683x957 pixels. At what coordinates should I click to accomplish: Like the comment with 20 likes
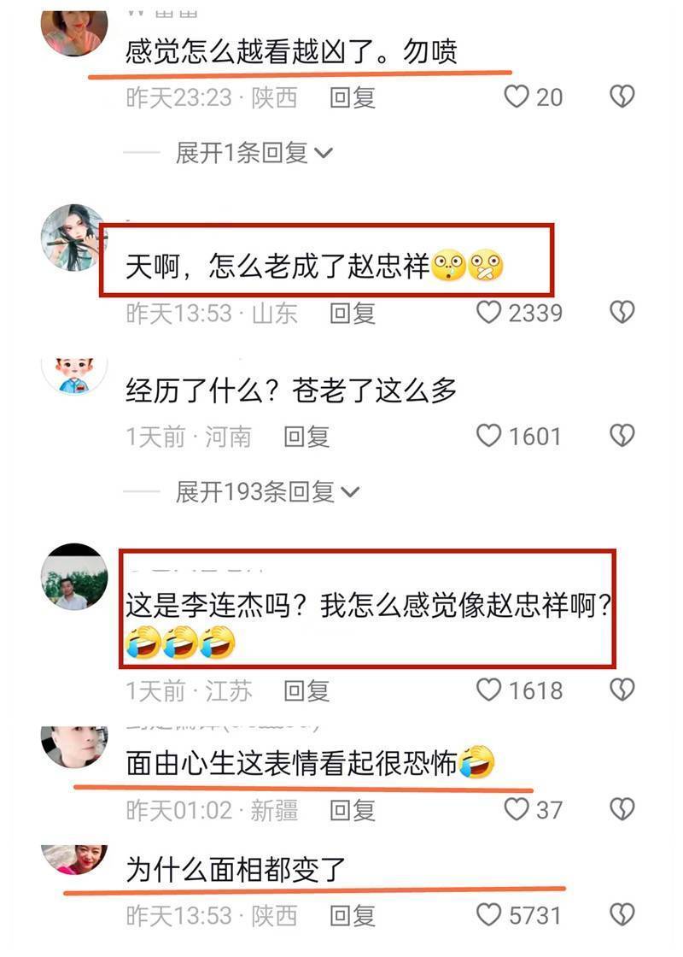click(x=516, y=97)
